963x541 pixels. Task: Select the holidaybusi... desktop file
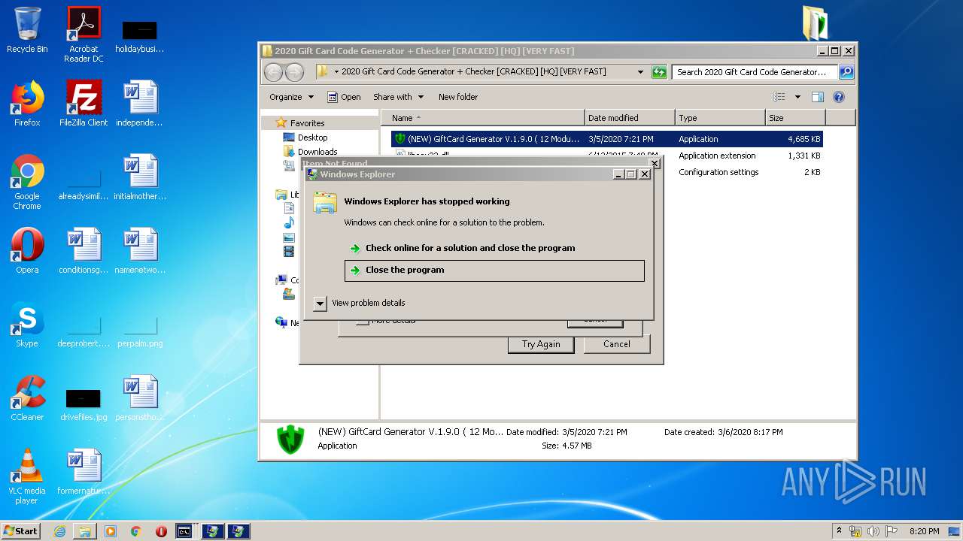click(x=140, y=35)
